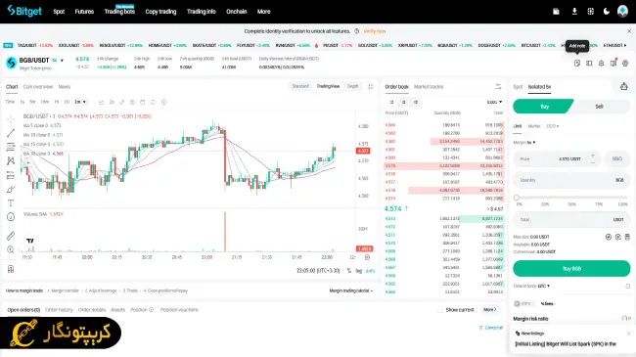Toggle dark mode moon icon
Viewport: 636px width, 357px height.
pos(607,12)
